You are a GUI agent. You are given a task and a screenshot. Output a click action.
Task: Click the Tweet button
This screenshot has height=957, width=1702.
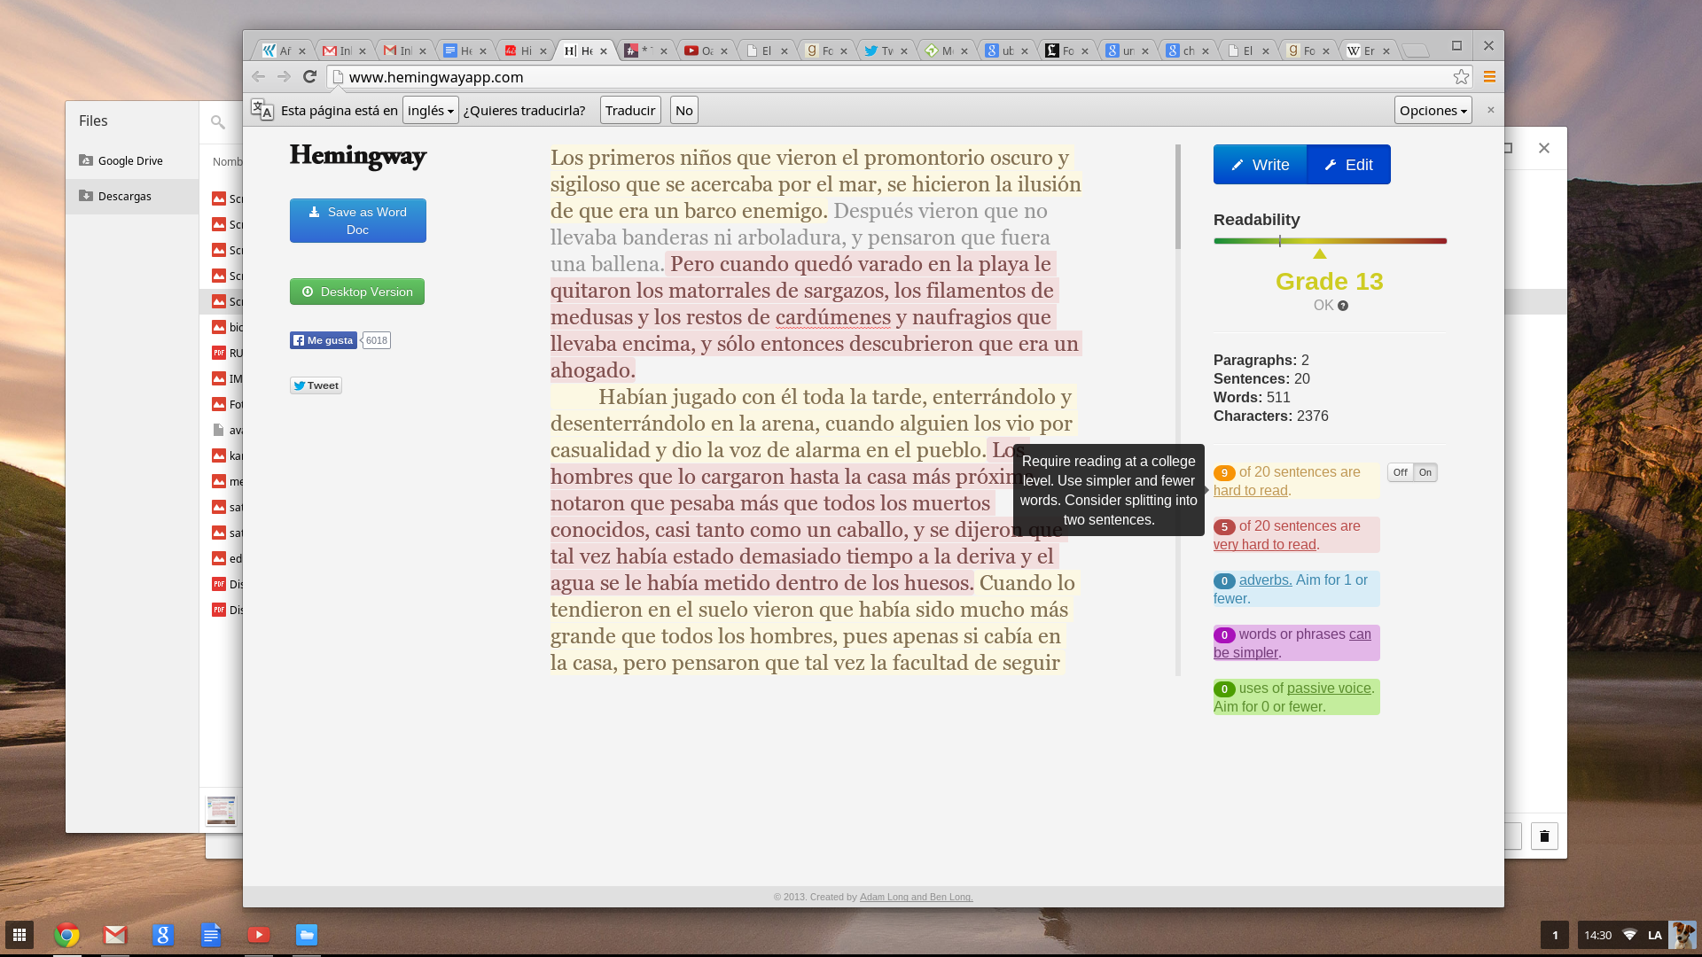point(316,385)
